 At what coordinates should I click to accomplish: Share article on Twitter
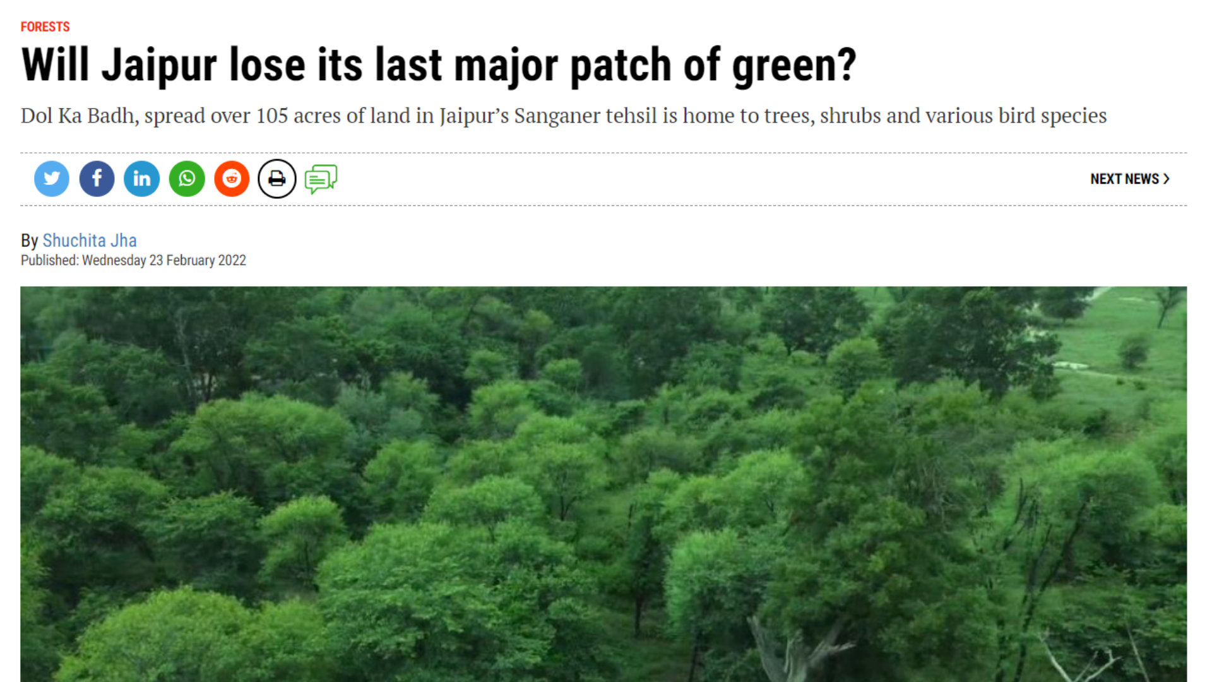click(52, 179)
